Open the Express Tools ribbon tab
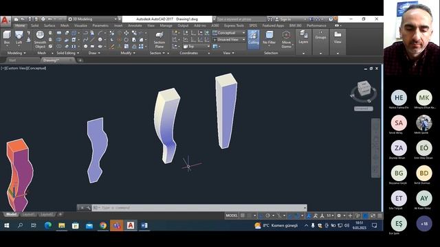Screen dimensions: 440x247 (x=234, y=25)
